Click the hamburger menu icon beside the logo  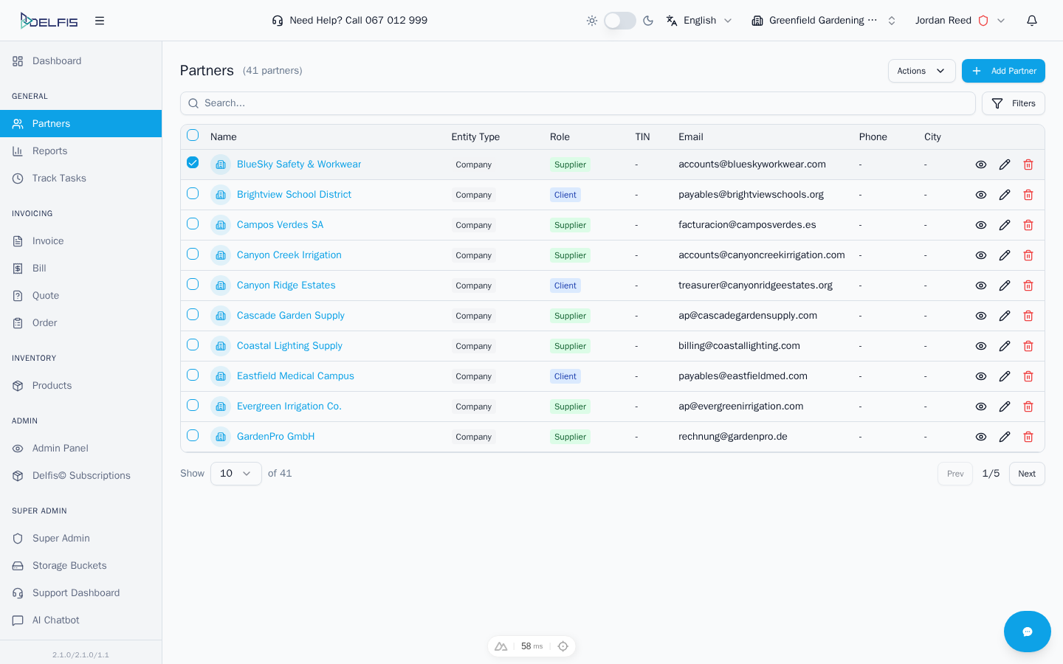coord(100,21)
